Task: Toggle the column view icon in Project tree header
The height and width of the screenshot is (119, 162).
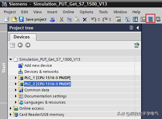Action: 131,28
